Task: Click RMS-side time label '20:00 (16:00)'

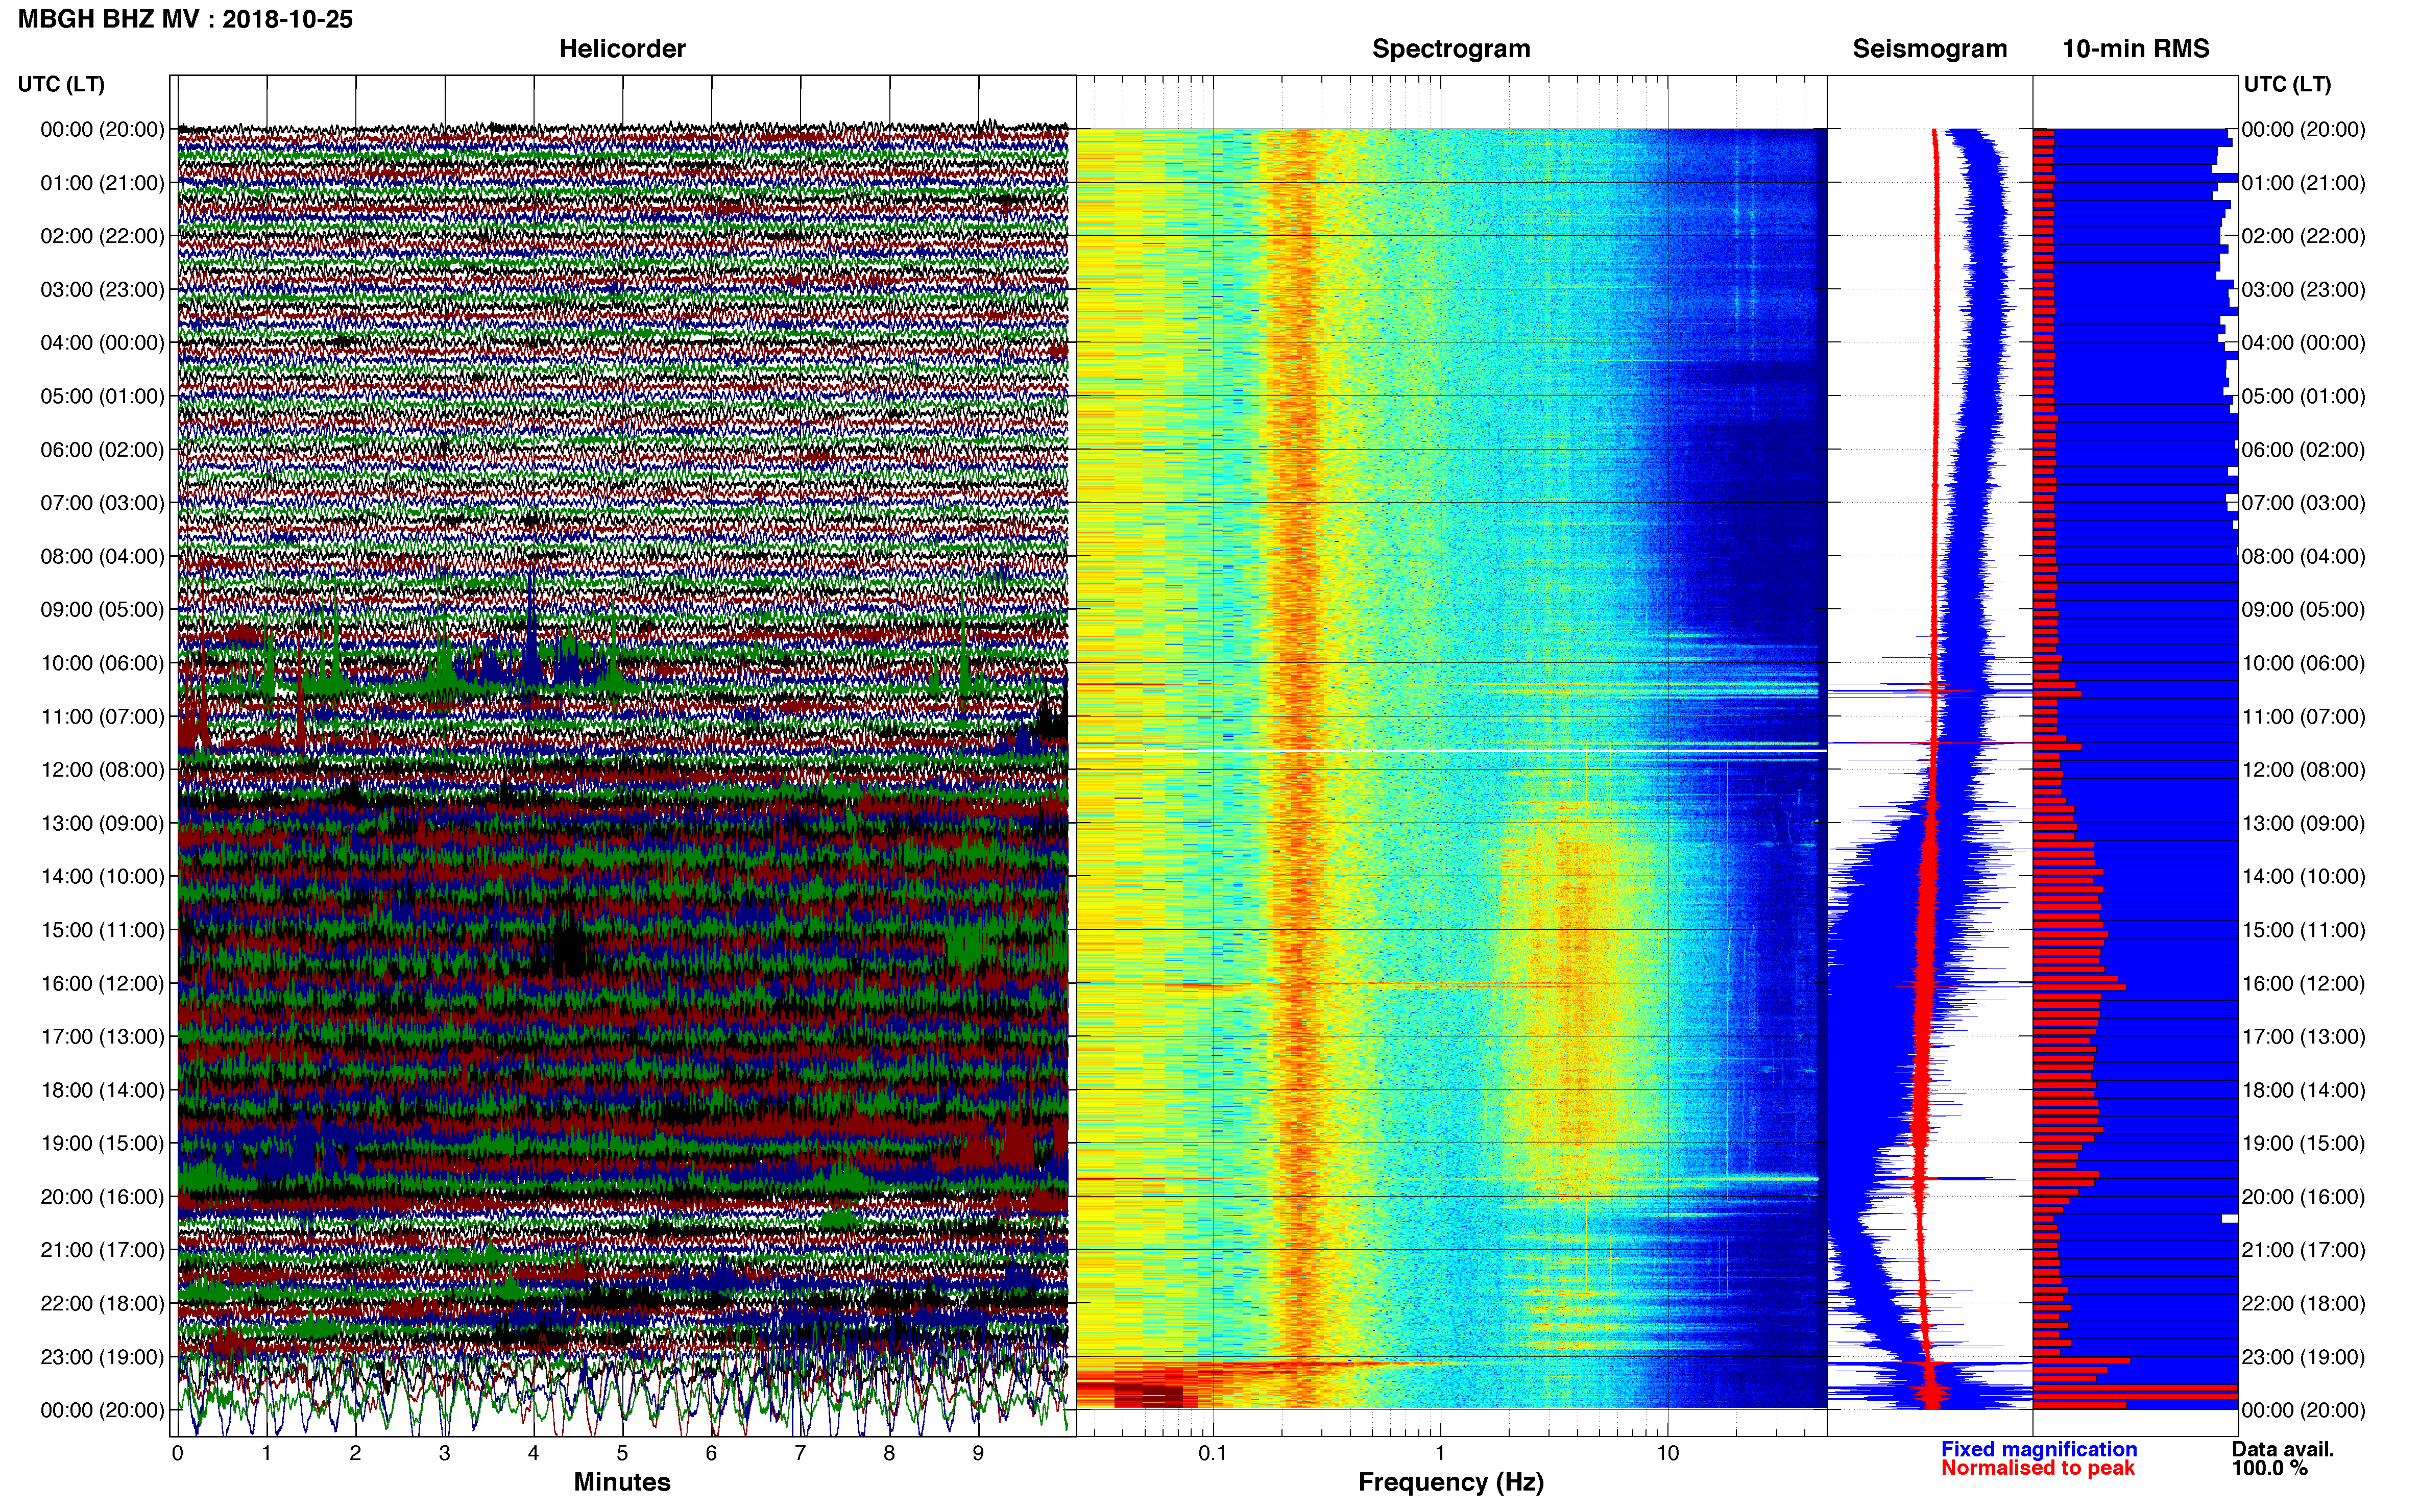Action: [2304, 1197]
